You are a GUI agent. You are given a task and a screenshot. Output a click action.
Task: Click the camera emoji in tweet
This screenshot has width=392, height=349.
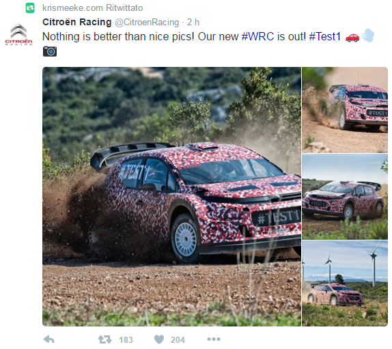coord(50,51)
